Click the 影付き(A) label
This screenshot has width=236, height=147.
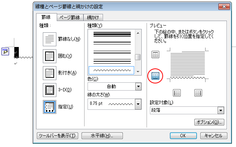click(x=67, y=73)
